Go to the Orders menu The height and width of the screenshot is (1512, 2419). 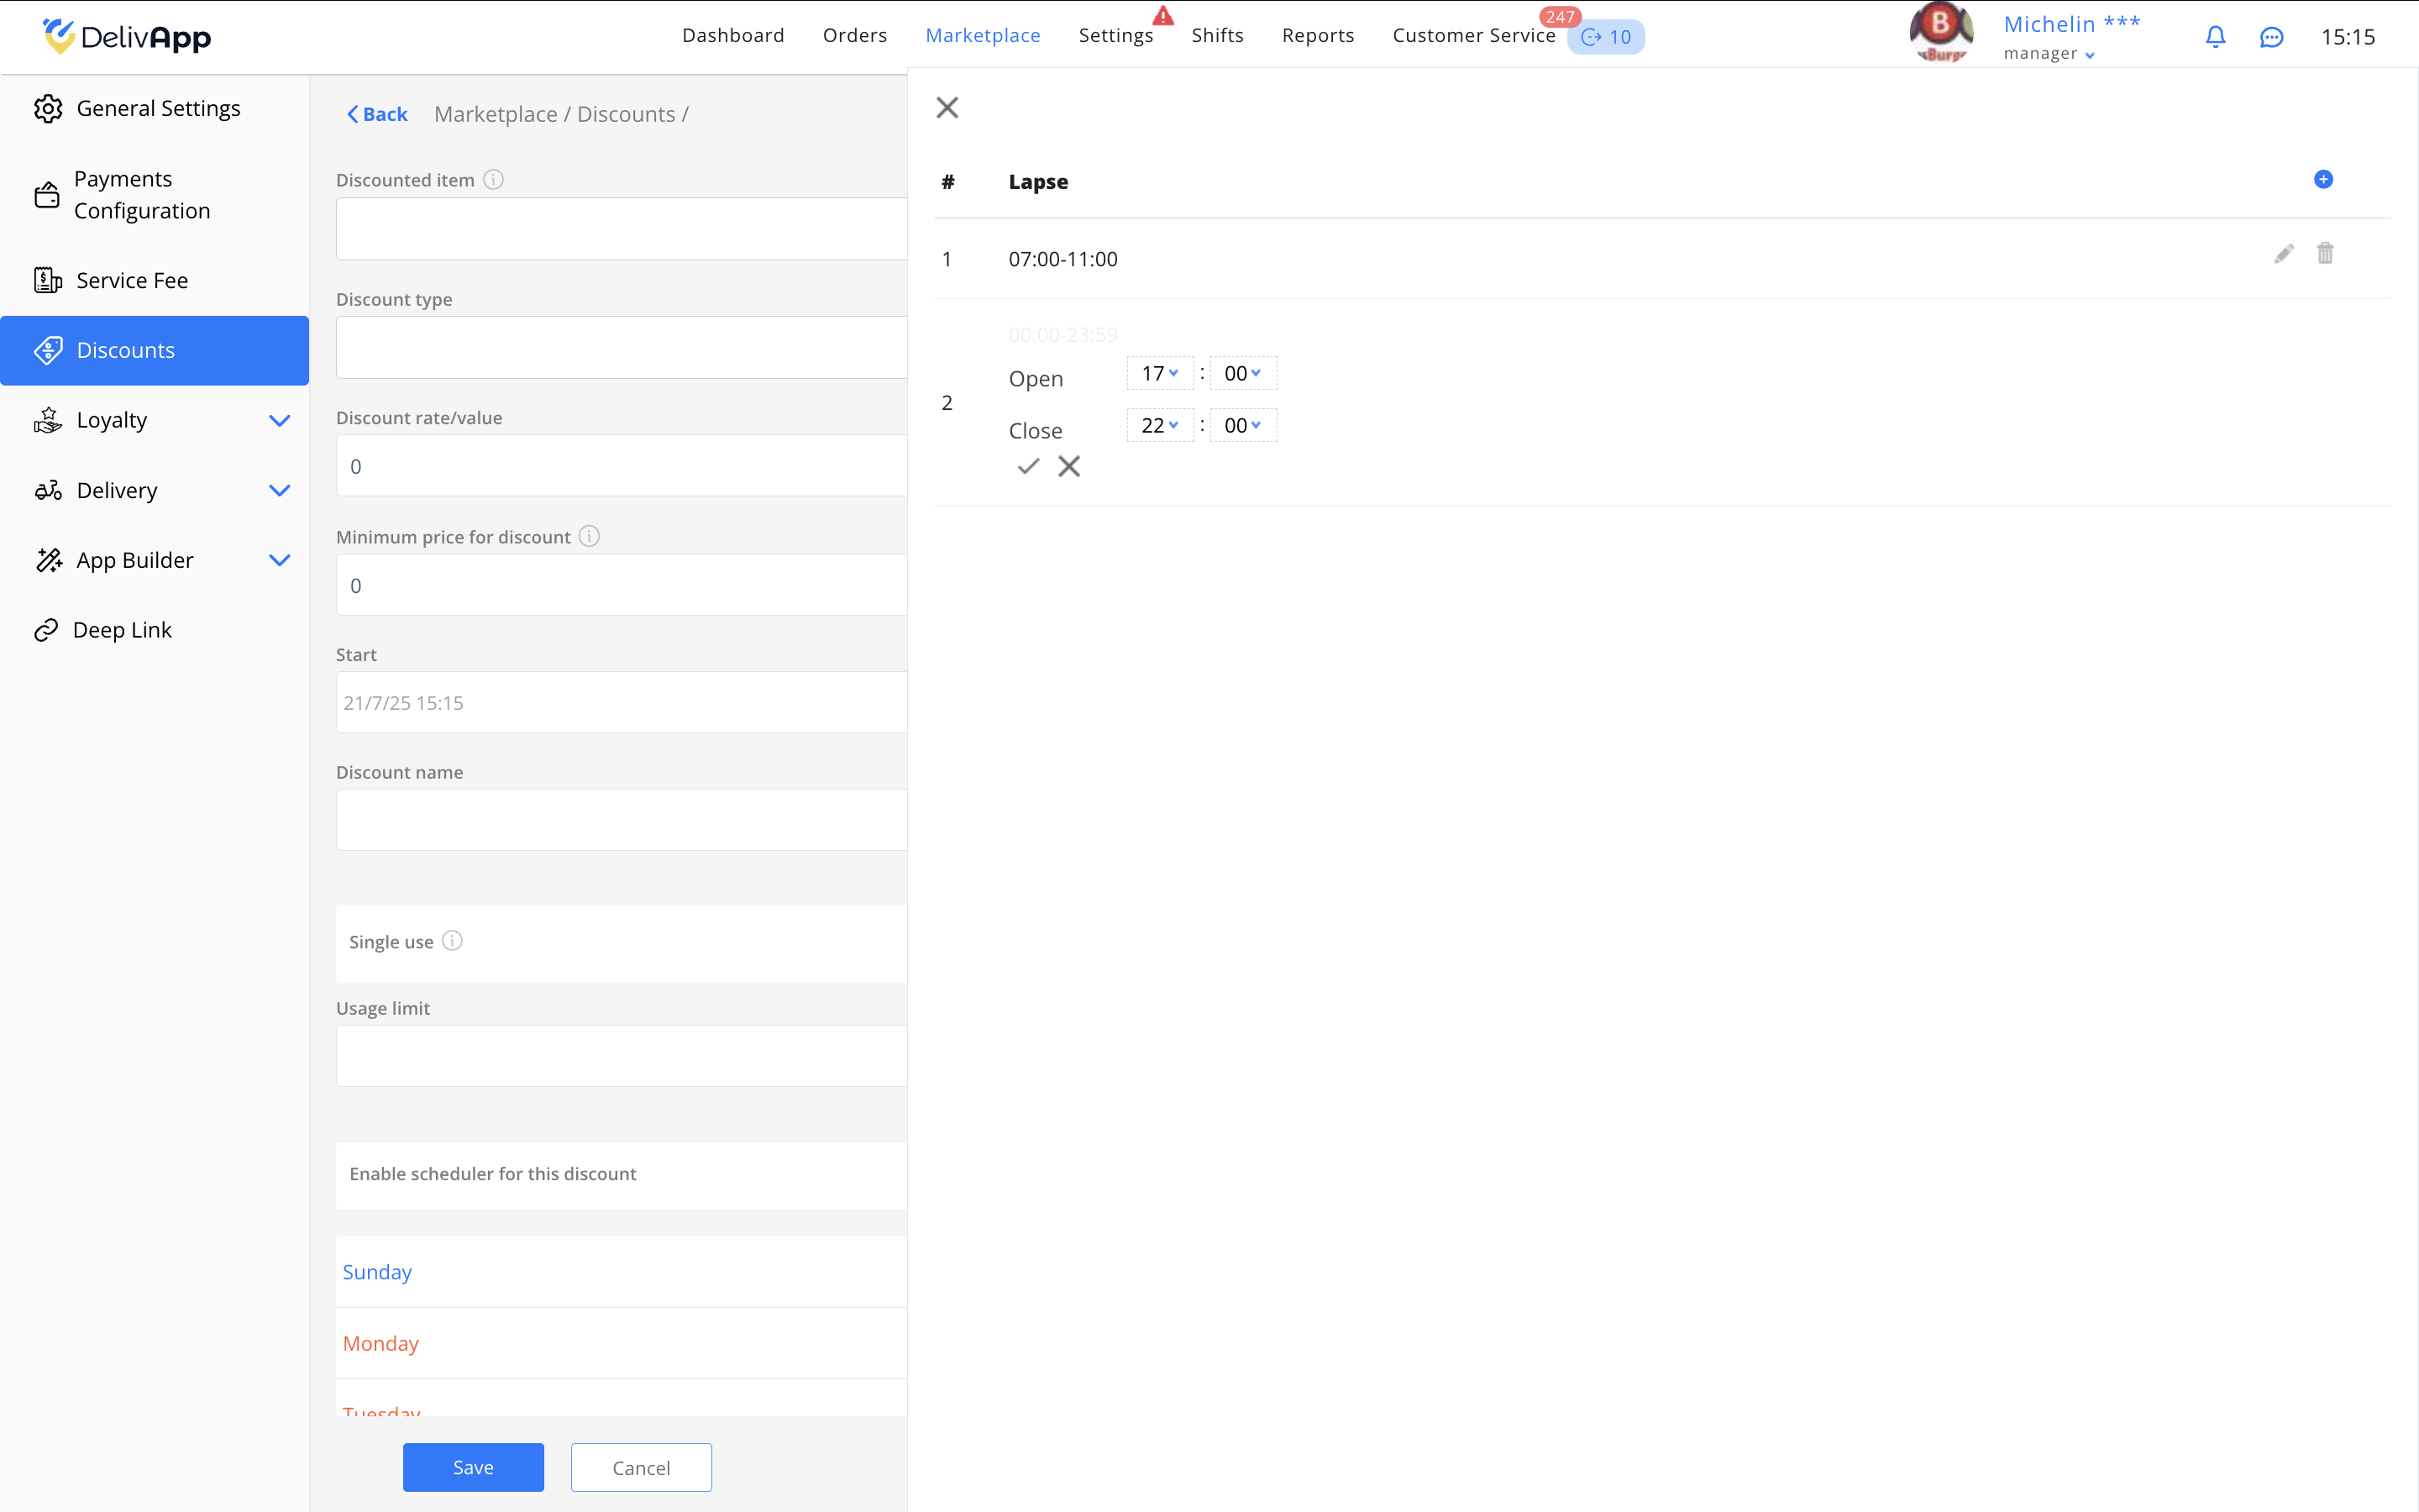(x=855, y=35)
